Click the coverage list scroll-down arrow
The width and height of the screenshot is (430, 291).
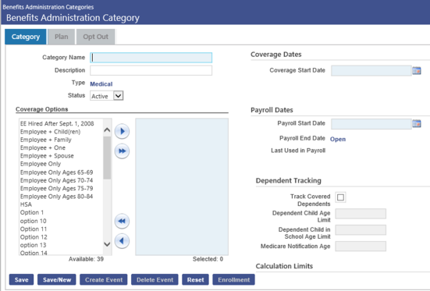coord(107,244)
